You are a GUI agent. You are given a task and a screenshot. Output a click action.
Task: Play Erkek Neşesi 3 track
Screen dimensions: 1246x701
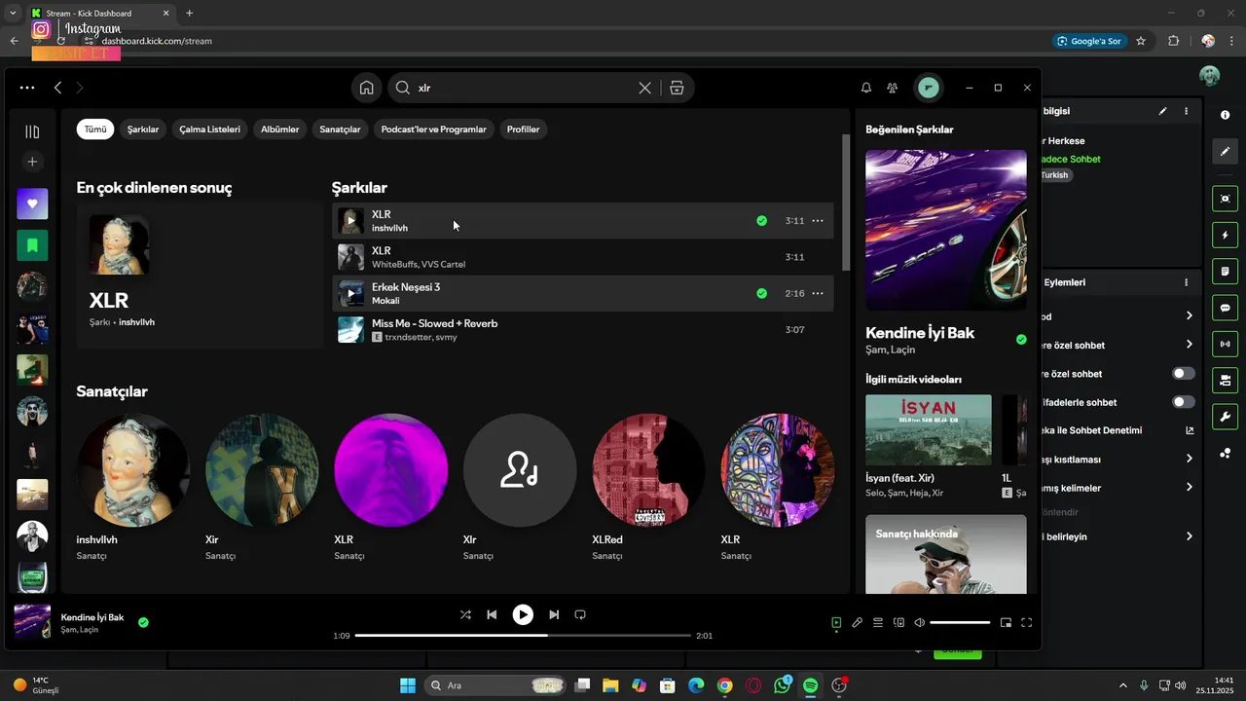click(350, 293)
